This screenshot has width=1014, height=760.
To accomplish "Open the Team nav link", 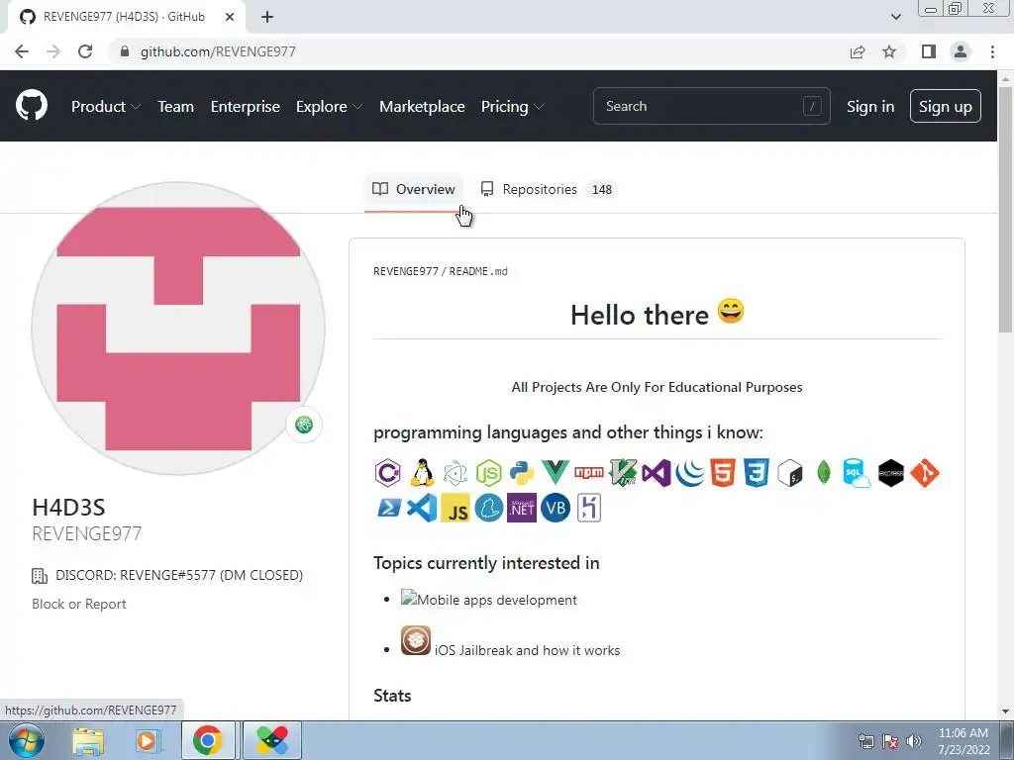I will click(x=176, y=106).
